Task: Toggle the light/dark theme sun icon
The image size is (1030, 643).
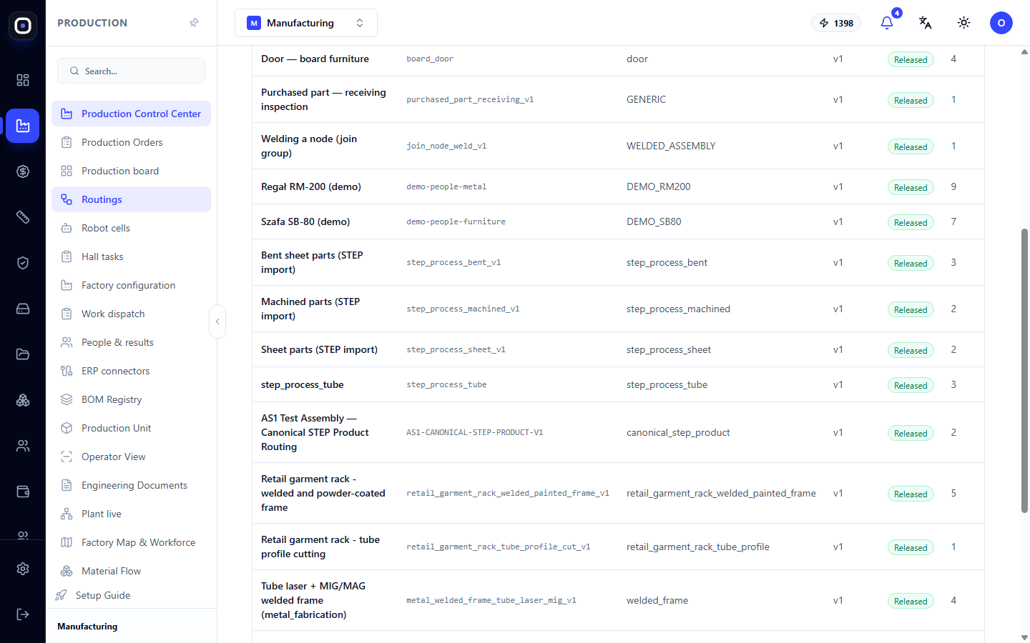Action: point(963,23)
